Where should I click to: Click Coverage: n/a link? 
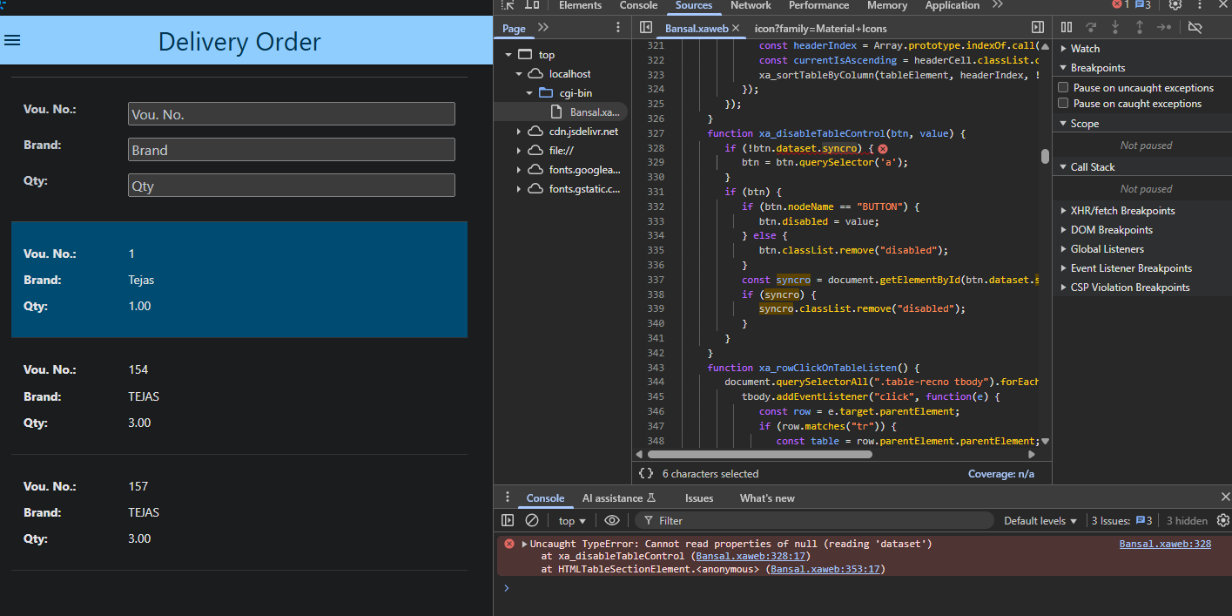click(x=1001, y=474)
